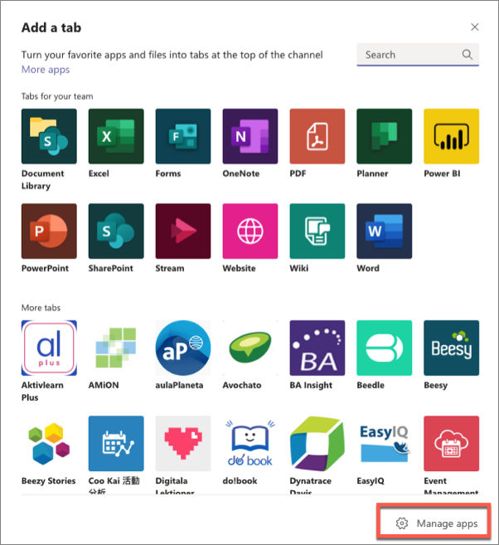Click the 'Planner' label text

click(x=372, y=173)
